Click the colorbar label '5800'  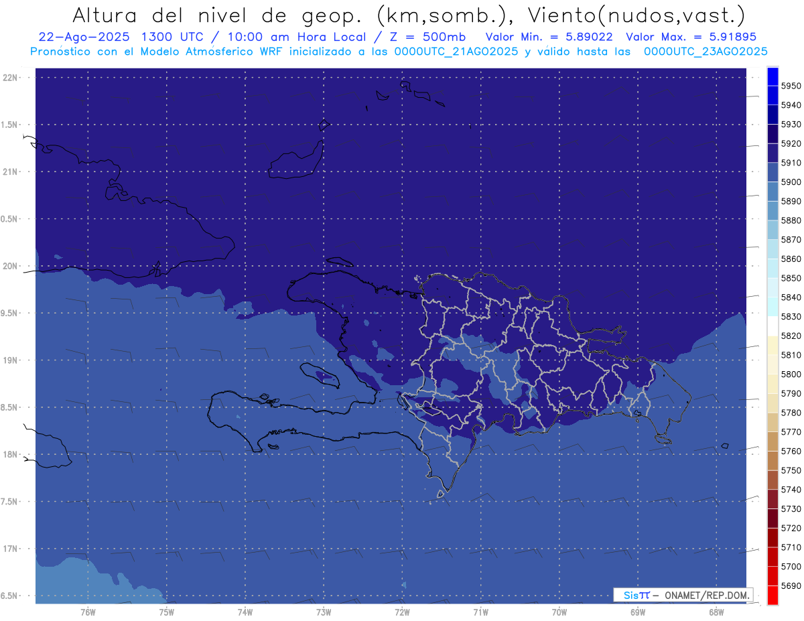(x=791, y=374)
